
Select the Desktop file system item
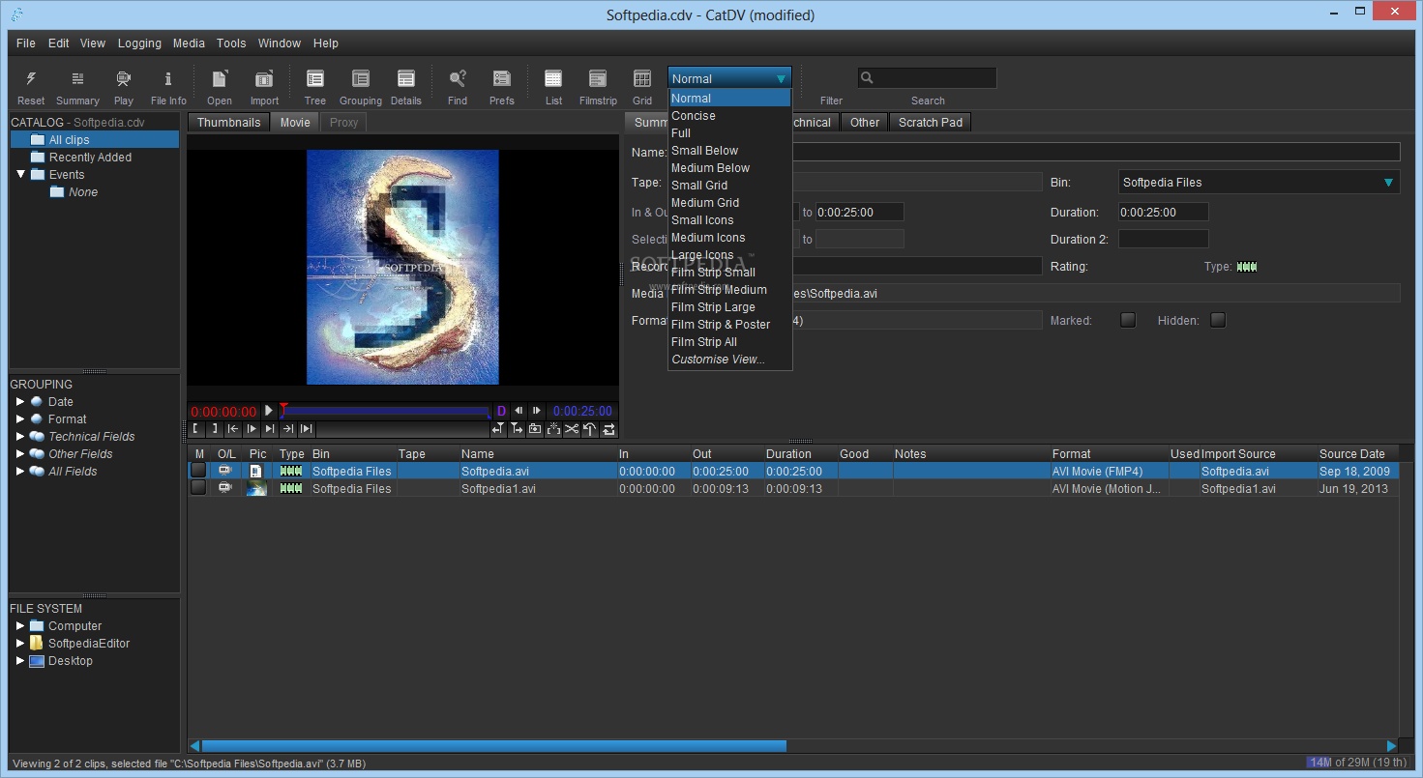click(x=71, y=661)
